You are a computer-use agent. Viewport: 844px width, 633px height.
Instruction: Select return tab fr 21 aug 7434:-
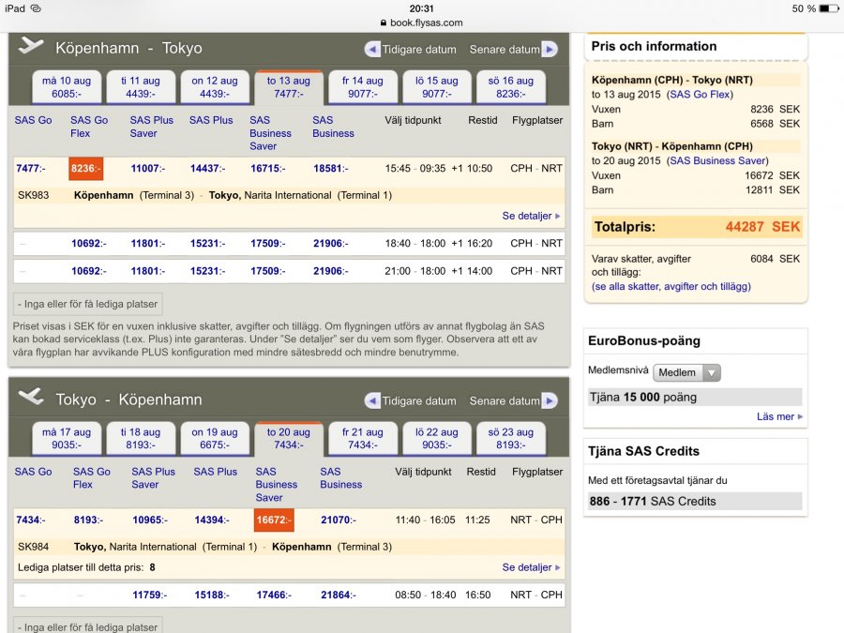tap(363, 439)
